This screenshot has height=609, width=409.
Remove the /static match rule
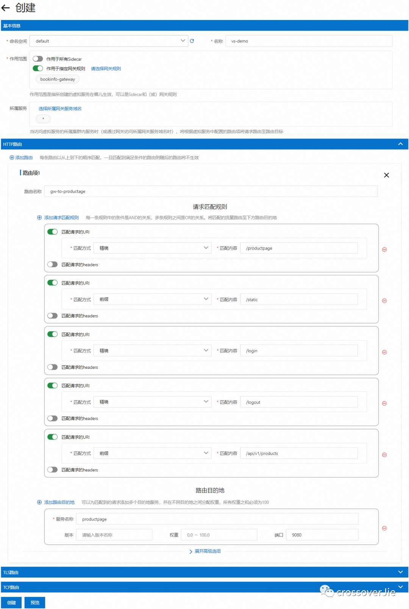click(x=384, y=301)
